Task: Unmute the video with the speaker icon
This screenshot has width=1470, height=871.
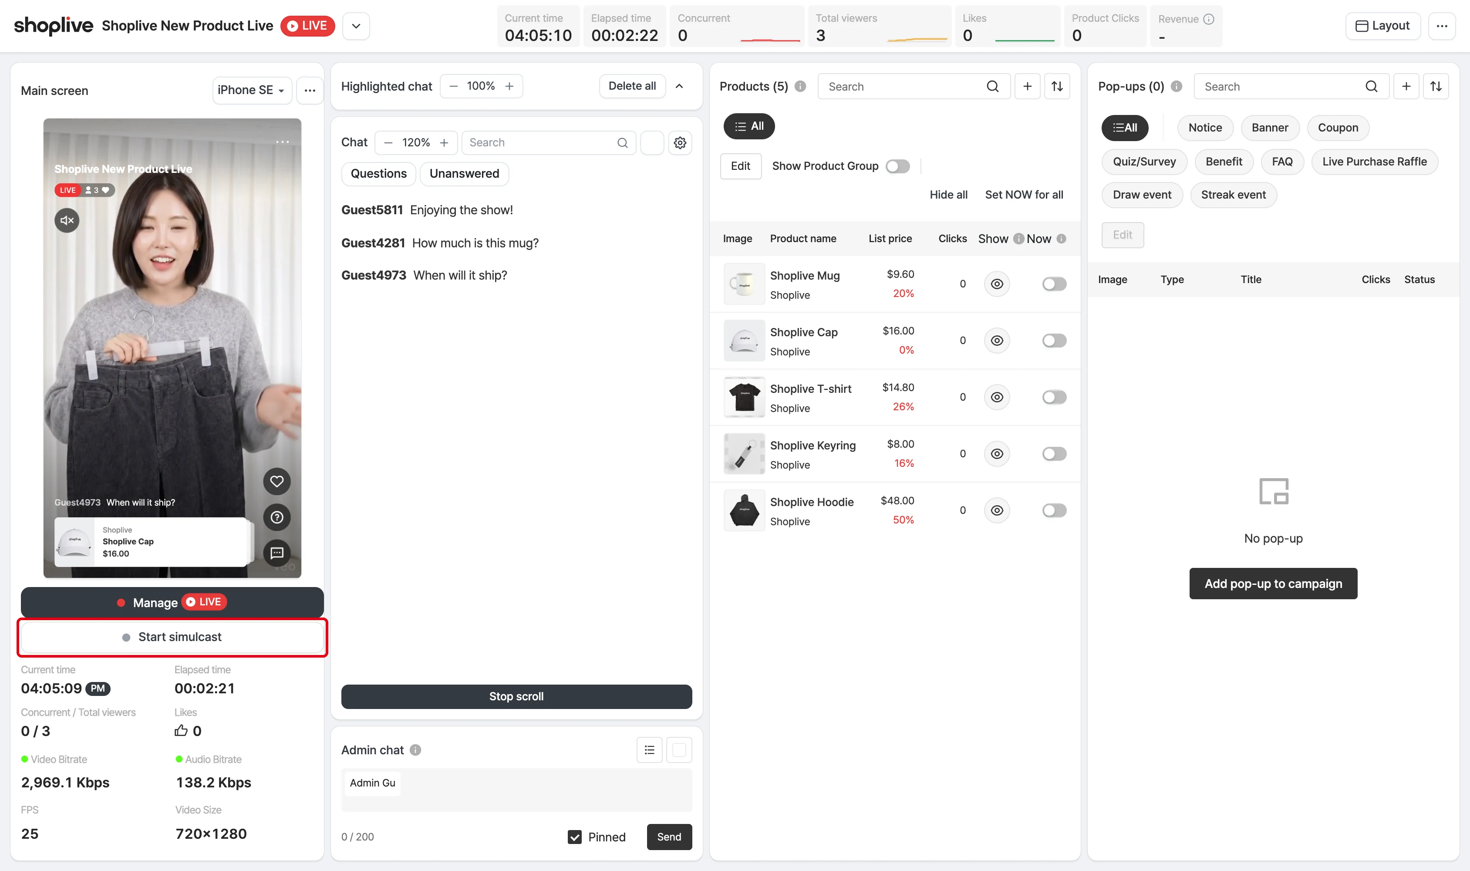Action: 67,221
